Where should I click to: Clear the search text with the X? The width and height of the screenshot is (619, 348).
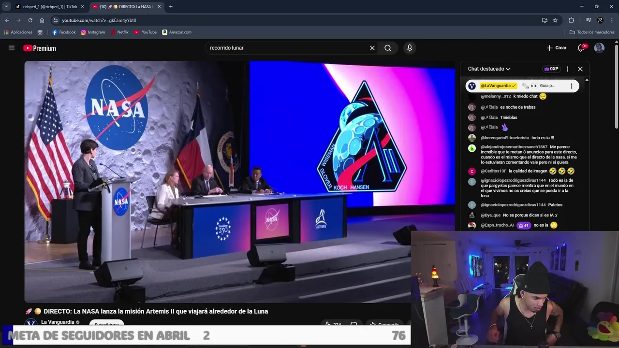click(372, 48)
